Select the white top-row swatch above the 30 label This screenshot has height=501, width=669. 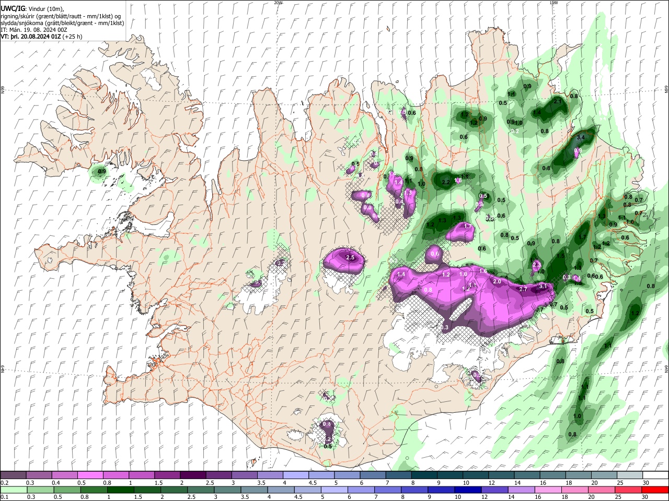click(x=656, y=475)
